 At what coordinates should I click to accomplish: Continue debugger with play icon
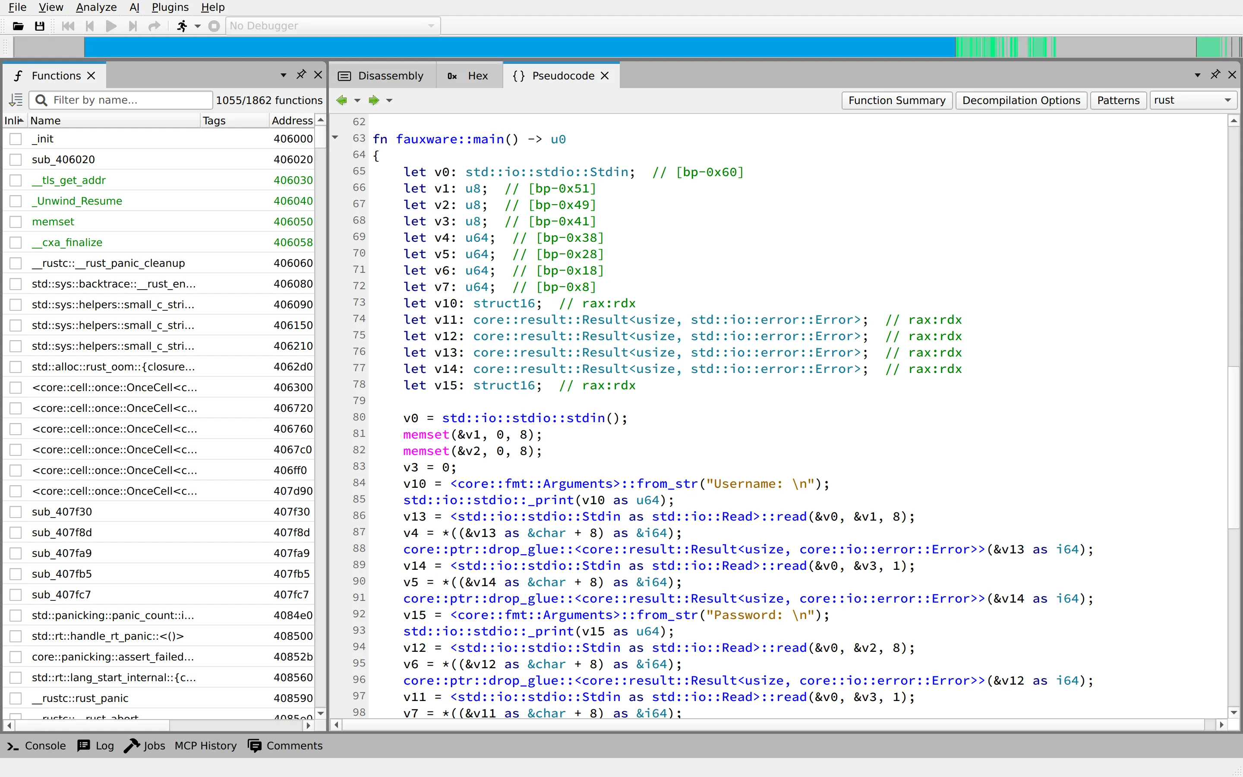click(111, 26)
